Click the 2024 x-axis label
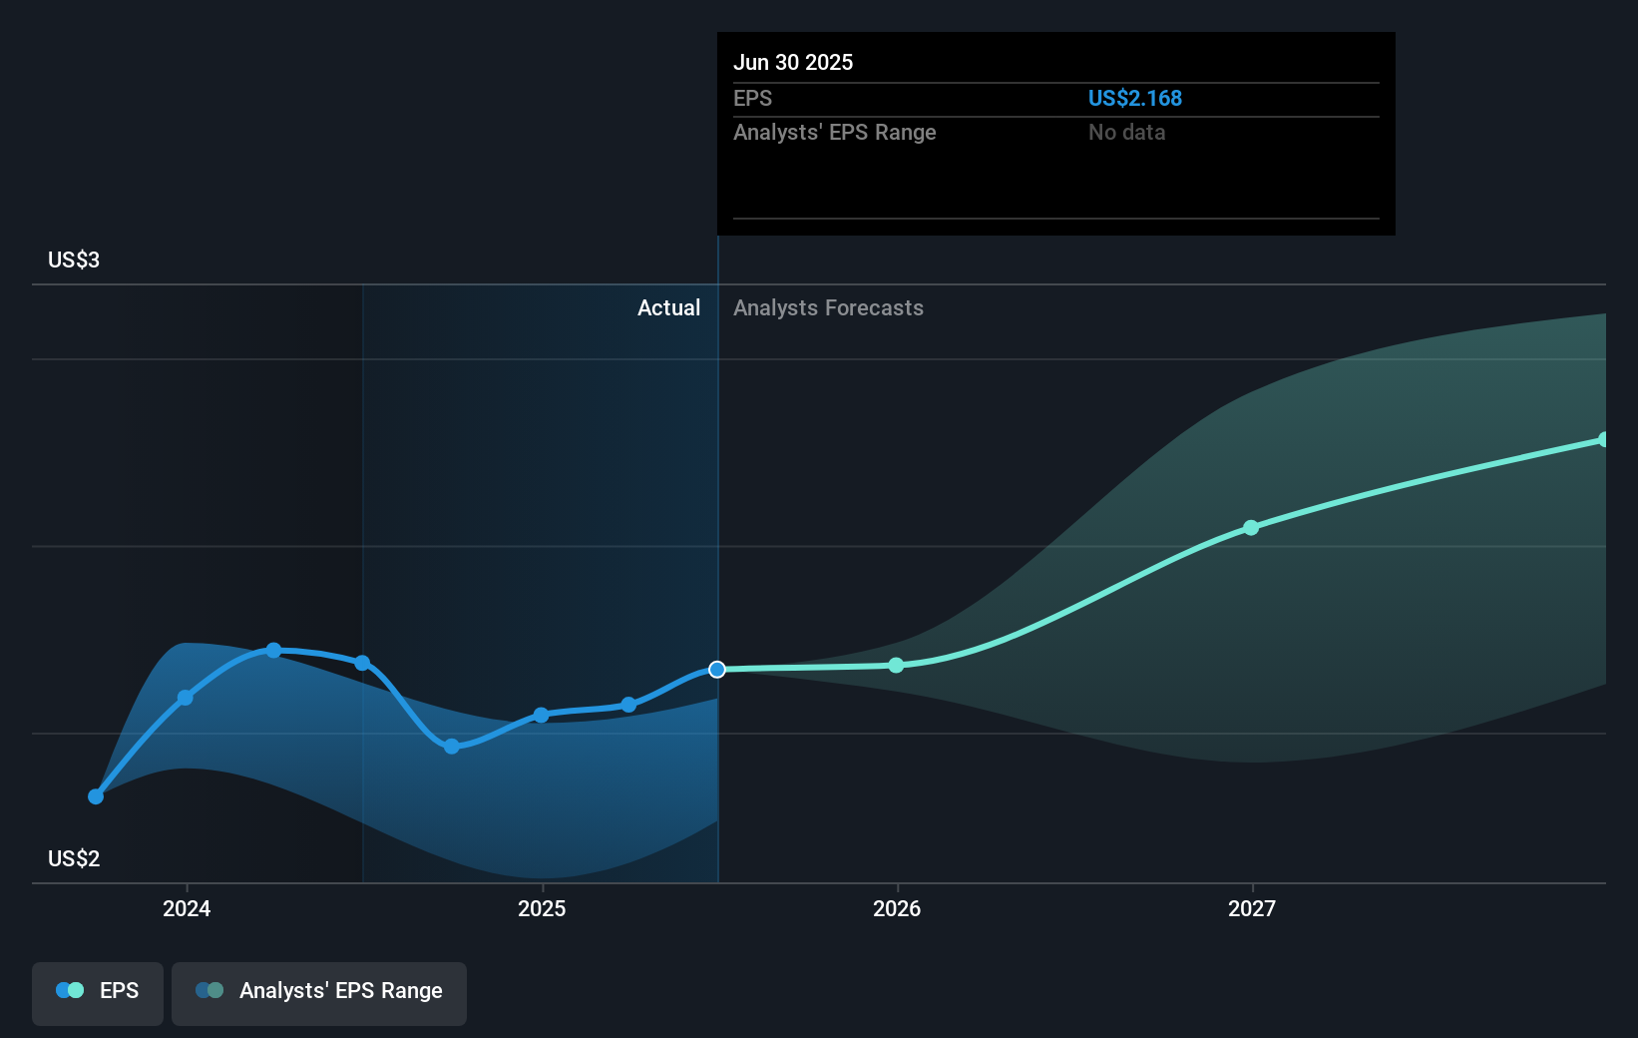Viewport: 1638px width, 1038px height. [187, 908]
